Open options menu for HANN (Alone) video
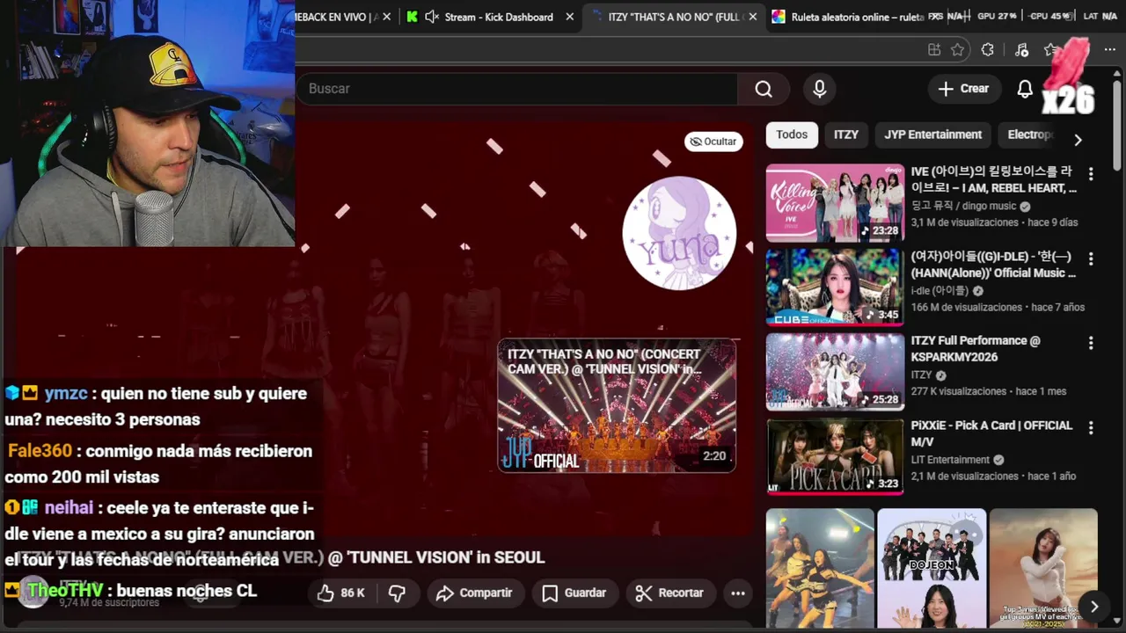The height and width of the screenshot is (633, 1126). [1091, 259]
